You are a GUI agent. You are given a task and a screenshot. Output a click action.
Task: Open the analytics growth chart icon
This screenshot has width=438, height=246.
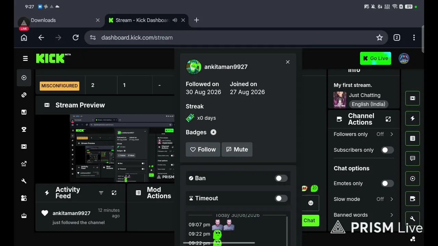tap(24, 164)
